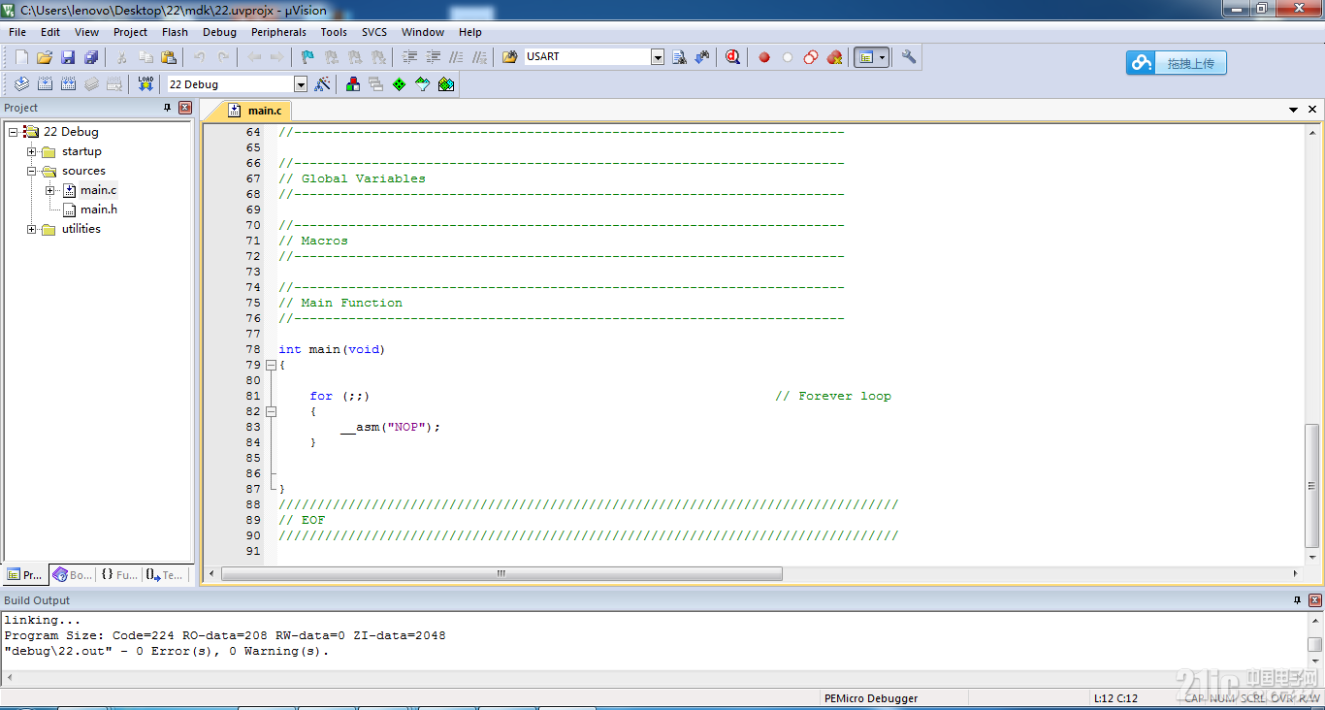Collapse the sources folder

pyautogui.click(x=32, y=171)
